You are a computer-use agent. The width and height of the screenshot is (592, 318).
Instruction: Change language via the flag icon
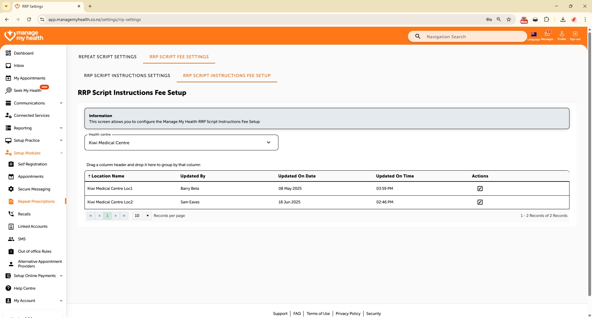pyautogui.click(x=534, y=35)
